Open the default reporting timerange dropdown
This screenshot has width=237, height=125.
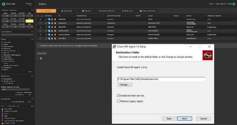tap(15, 90)
